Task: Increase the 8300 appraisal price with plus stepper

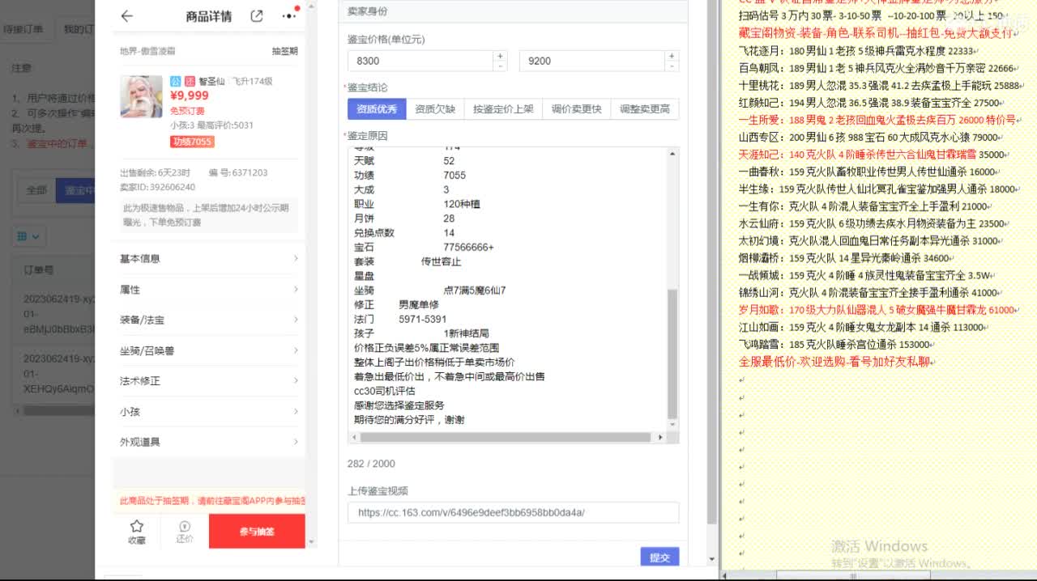Action: click(x=501, y=55)
